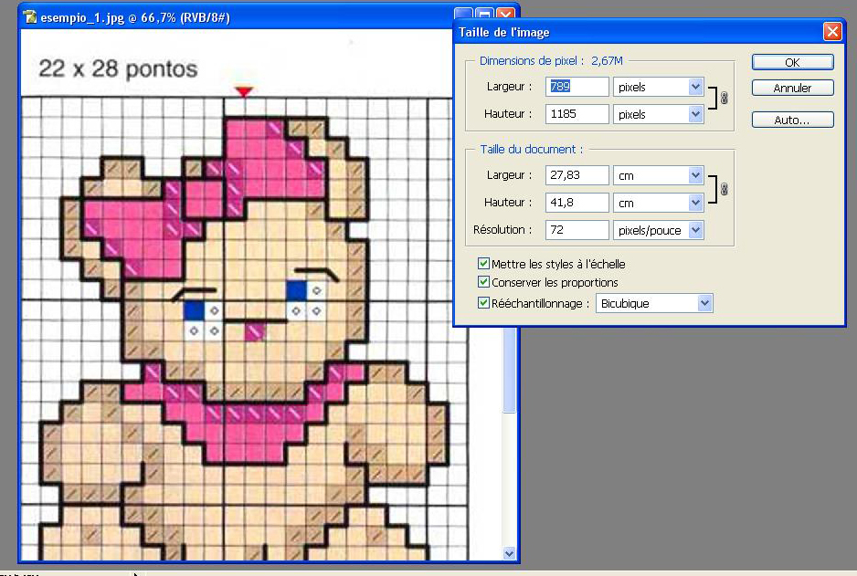Toggle Mettre les styles à l'échelle checkbox
The width and height of the screenshot is (857, 576).
[483, 264]
